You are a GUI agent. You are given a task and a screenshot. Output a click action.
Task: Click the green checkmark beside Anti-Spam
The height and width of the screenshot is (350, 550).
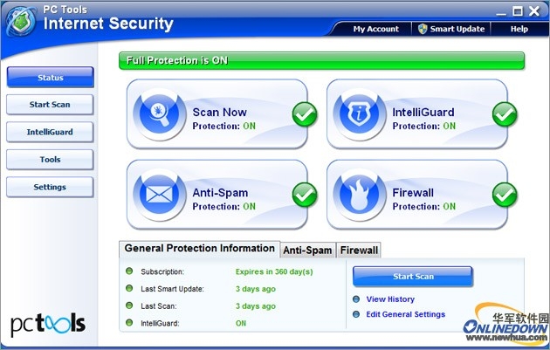pyautogui.click(x=305, y=195)
